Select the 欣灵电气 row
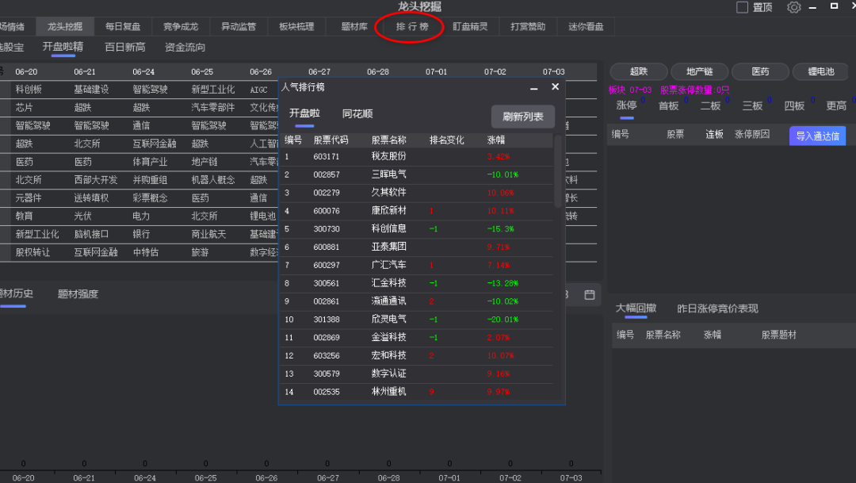856x483 pixels. tap(416, 319)
